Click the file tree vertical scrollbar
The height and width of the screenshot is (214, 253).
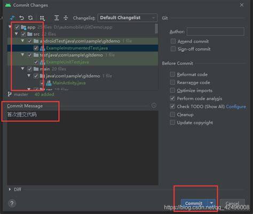156,28
